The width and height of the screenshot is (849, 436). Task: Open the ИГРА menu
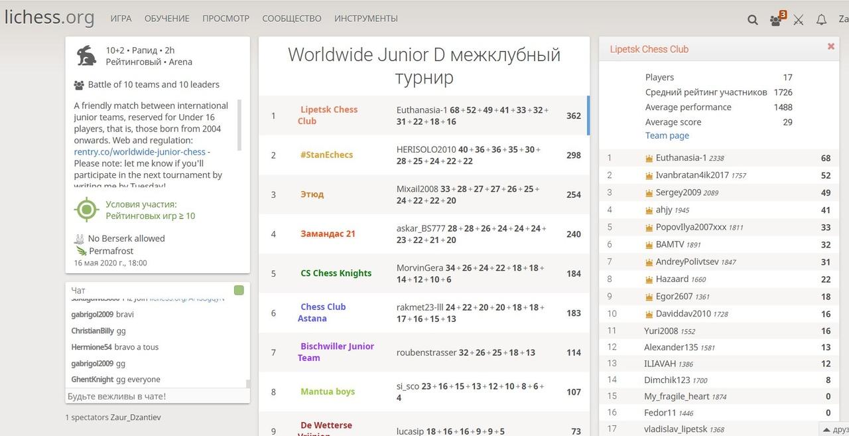pyautogui.click(x=121, y=19)
